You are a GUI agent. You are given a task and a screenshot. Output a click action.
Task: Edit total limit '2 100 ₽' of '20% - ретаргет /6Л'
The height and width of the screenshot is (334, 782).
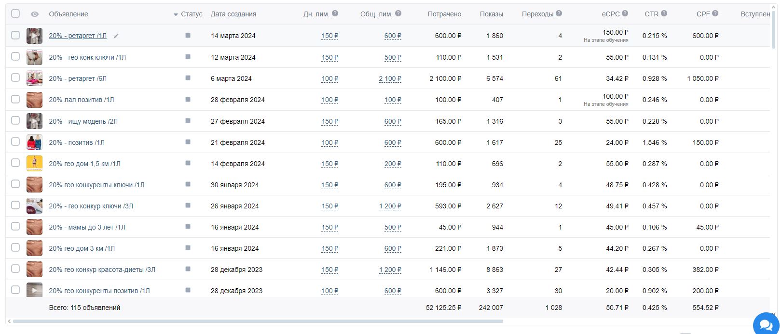pos(390,78)
